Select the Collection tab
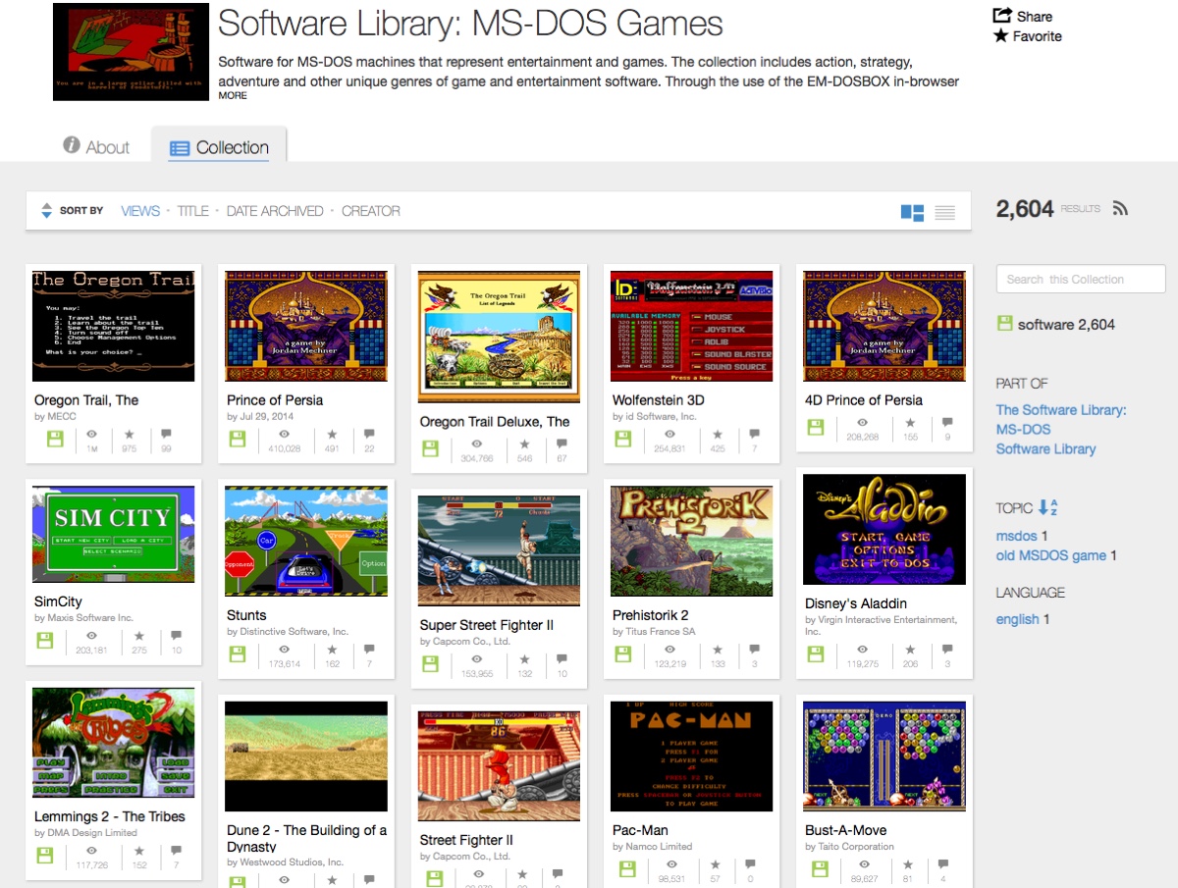Image resolution: width=1178 pixels, height=888 pixels. 219,147
